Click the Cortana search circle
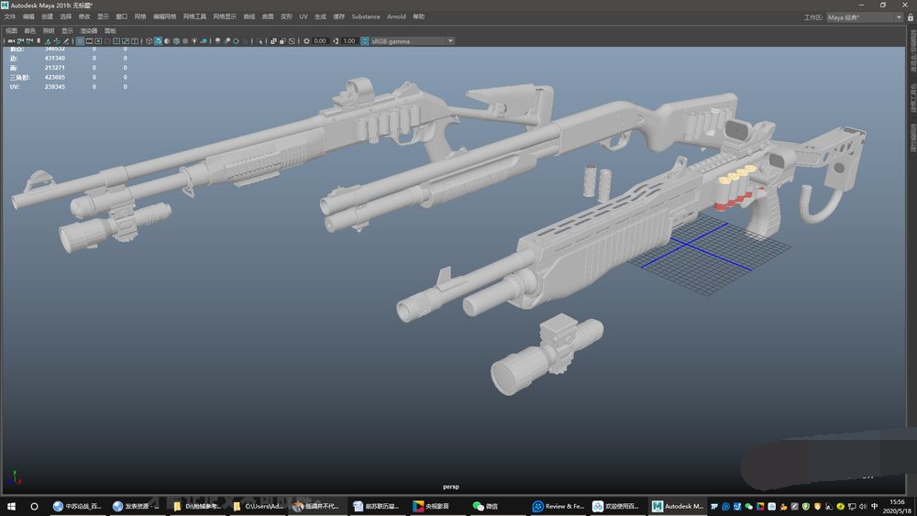 tap(34, 506)
